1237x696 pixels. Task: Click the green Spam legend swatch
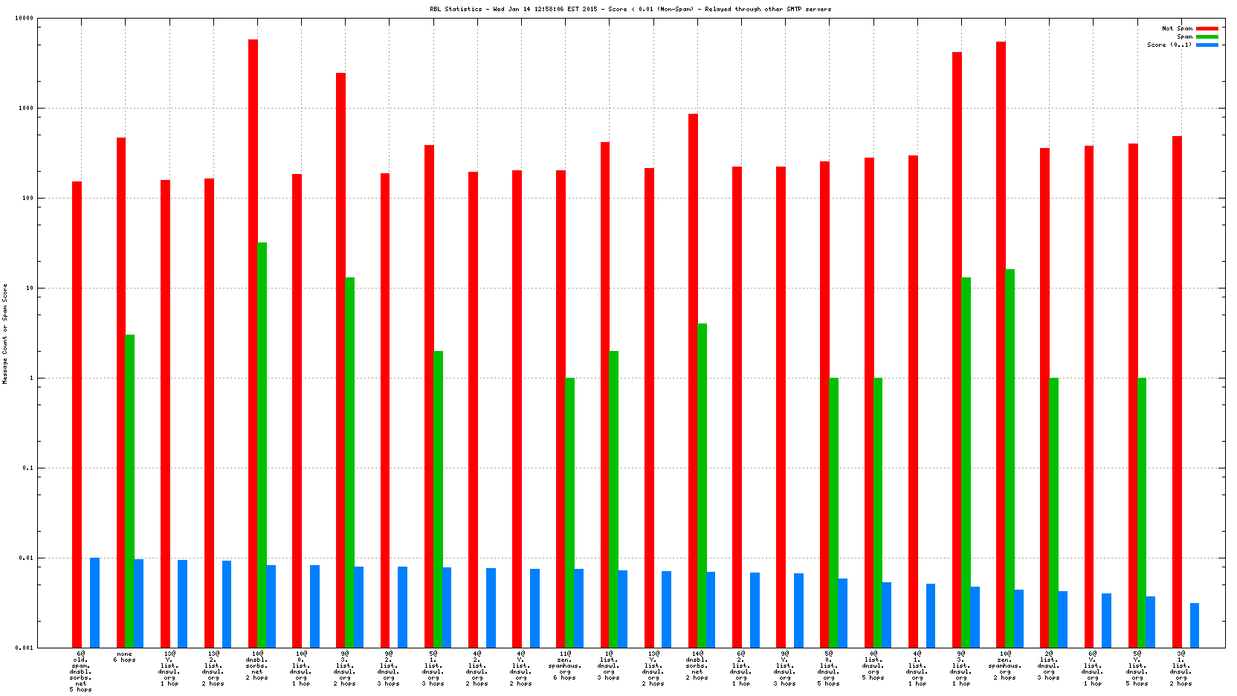(1207, 37)
